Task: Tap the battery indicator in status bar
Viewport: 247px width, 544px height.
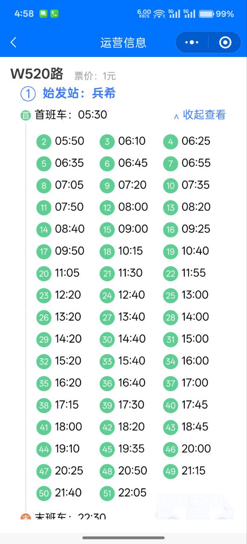Action: (206, 14)
